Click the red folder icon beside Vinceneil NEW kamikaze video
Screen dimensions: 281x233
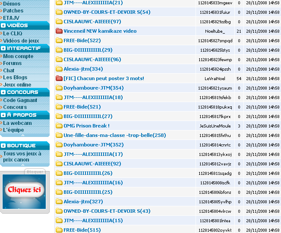(x=59, y=31)
